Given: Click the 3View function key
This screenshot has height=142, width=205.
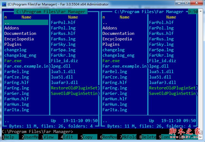Looking at the screenshot, I should pos(50,137).
